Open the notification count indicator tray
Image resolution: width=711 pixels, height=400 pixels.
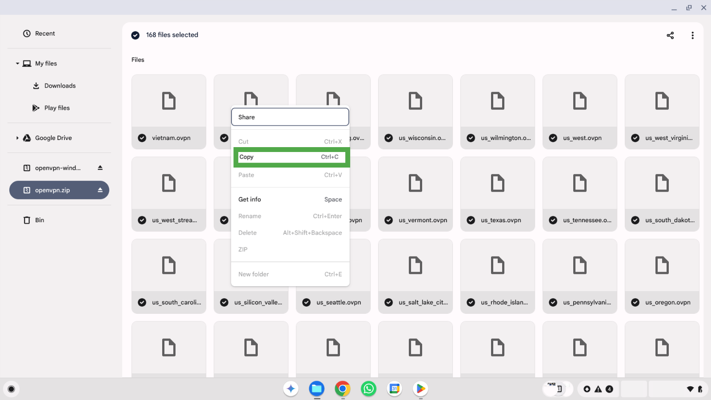pos(598,389)
